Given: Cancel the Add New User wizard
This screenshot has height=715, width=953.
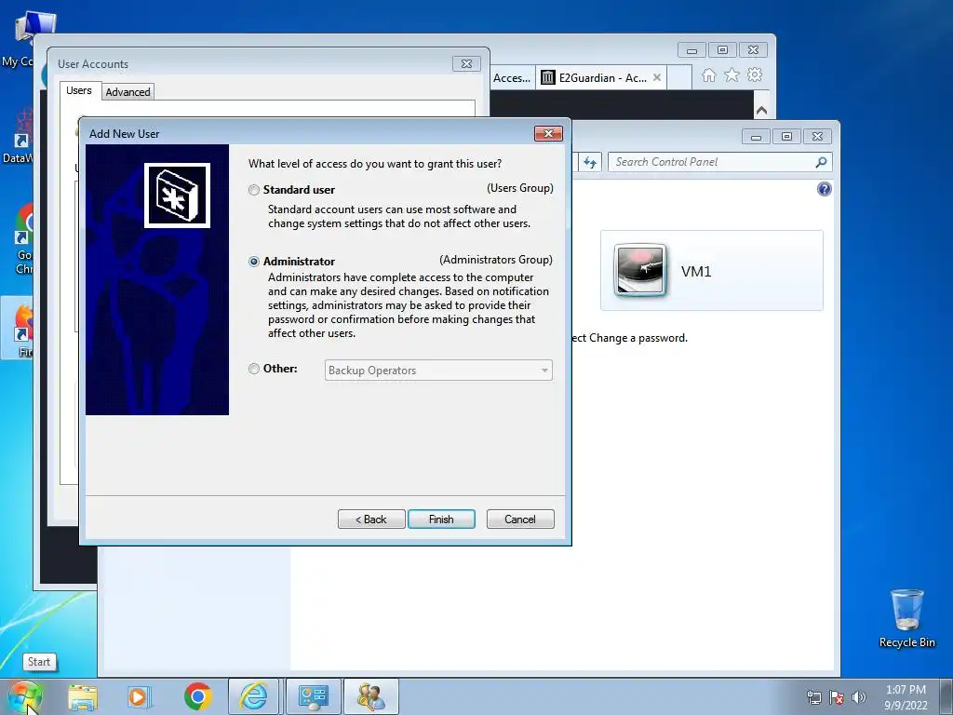Looking at the screenshot, I should pyautogui.click(x=520, y=519).
